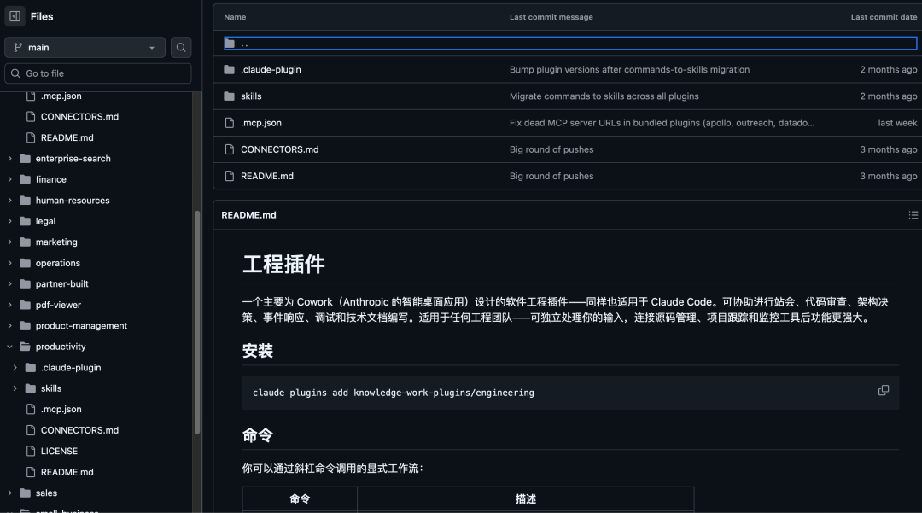922x513 pixels.
Task: Expand the finance folder chevron
Action: [10, 179]
